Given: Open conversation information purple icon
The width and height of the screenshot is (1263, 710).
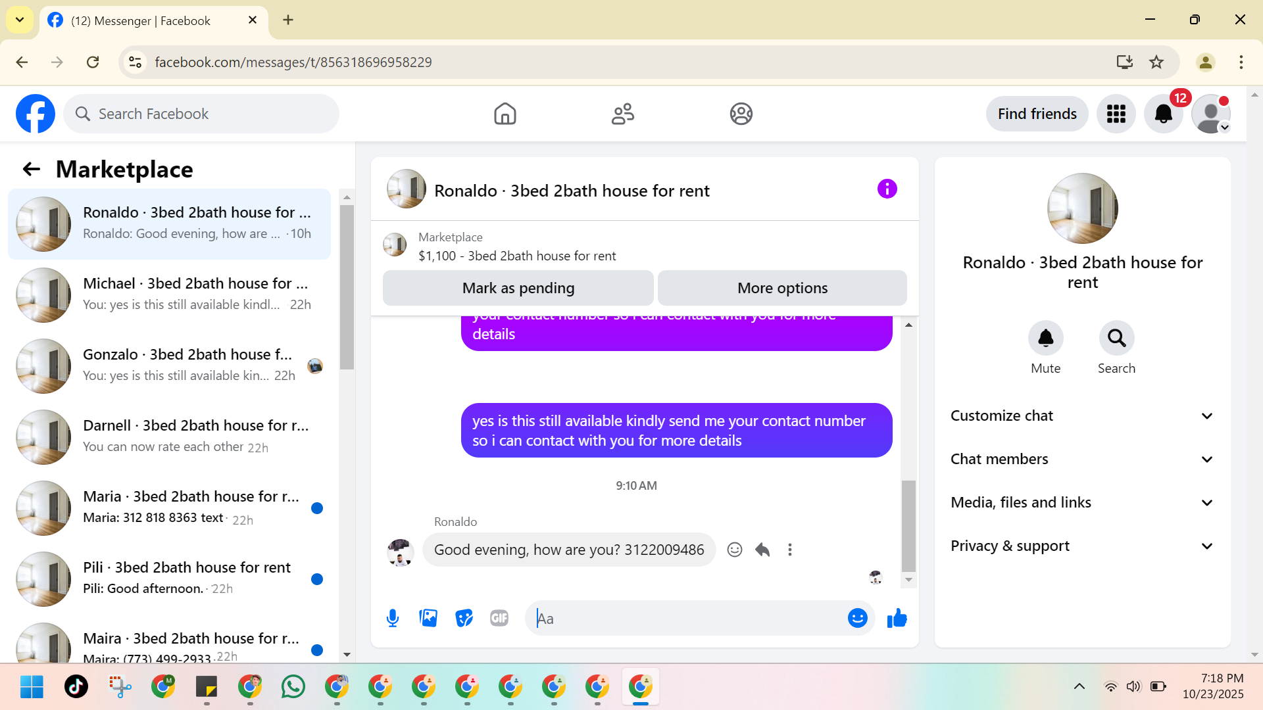Looking at the screenshot, I should coord(887,189).
